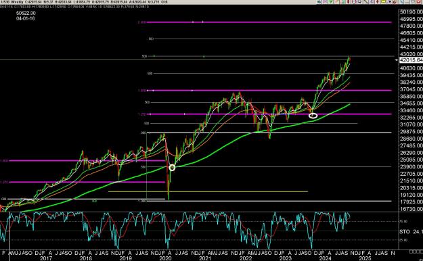Screen dimensions: 423x261
Task: Click the 34655.00 price axis label
Action: 411,103
